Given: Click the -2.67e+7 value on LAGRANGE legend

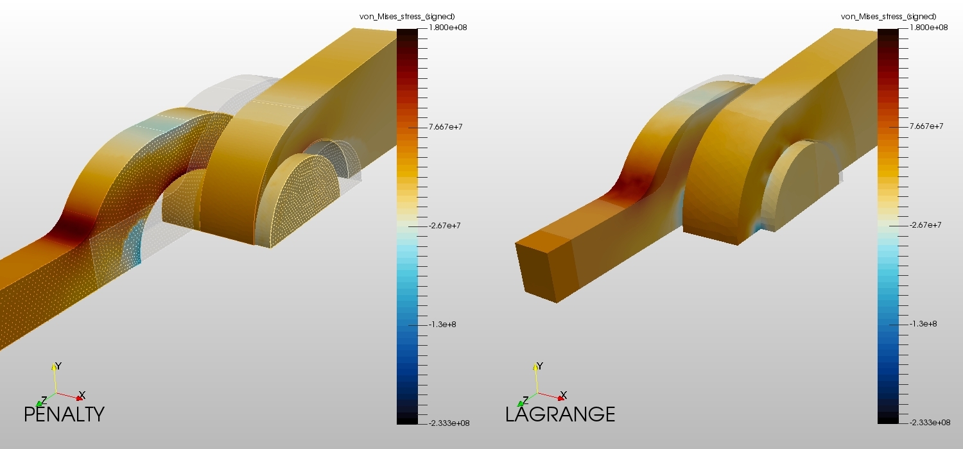Looking at the screenshot, I should (926, 225).
